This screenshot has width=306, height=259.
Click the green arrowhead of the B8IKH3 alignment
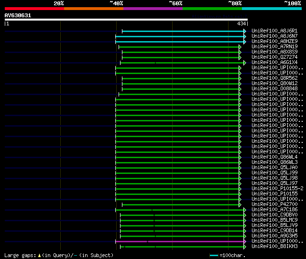[245, 247]
